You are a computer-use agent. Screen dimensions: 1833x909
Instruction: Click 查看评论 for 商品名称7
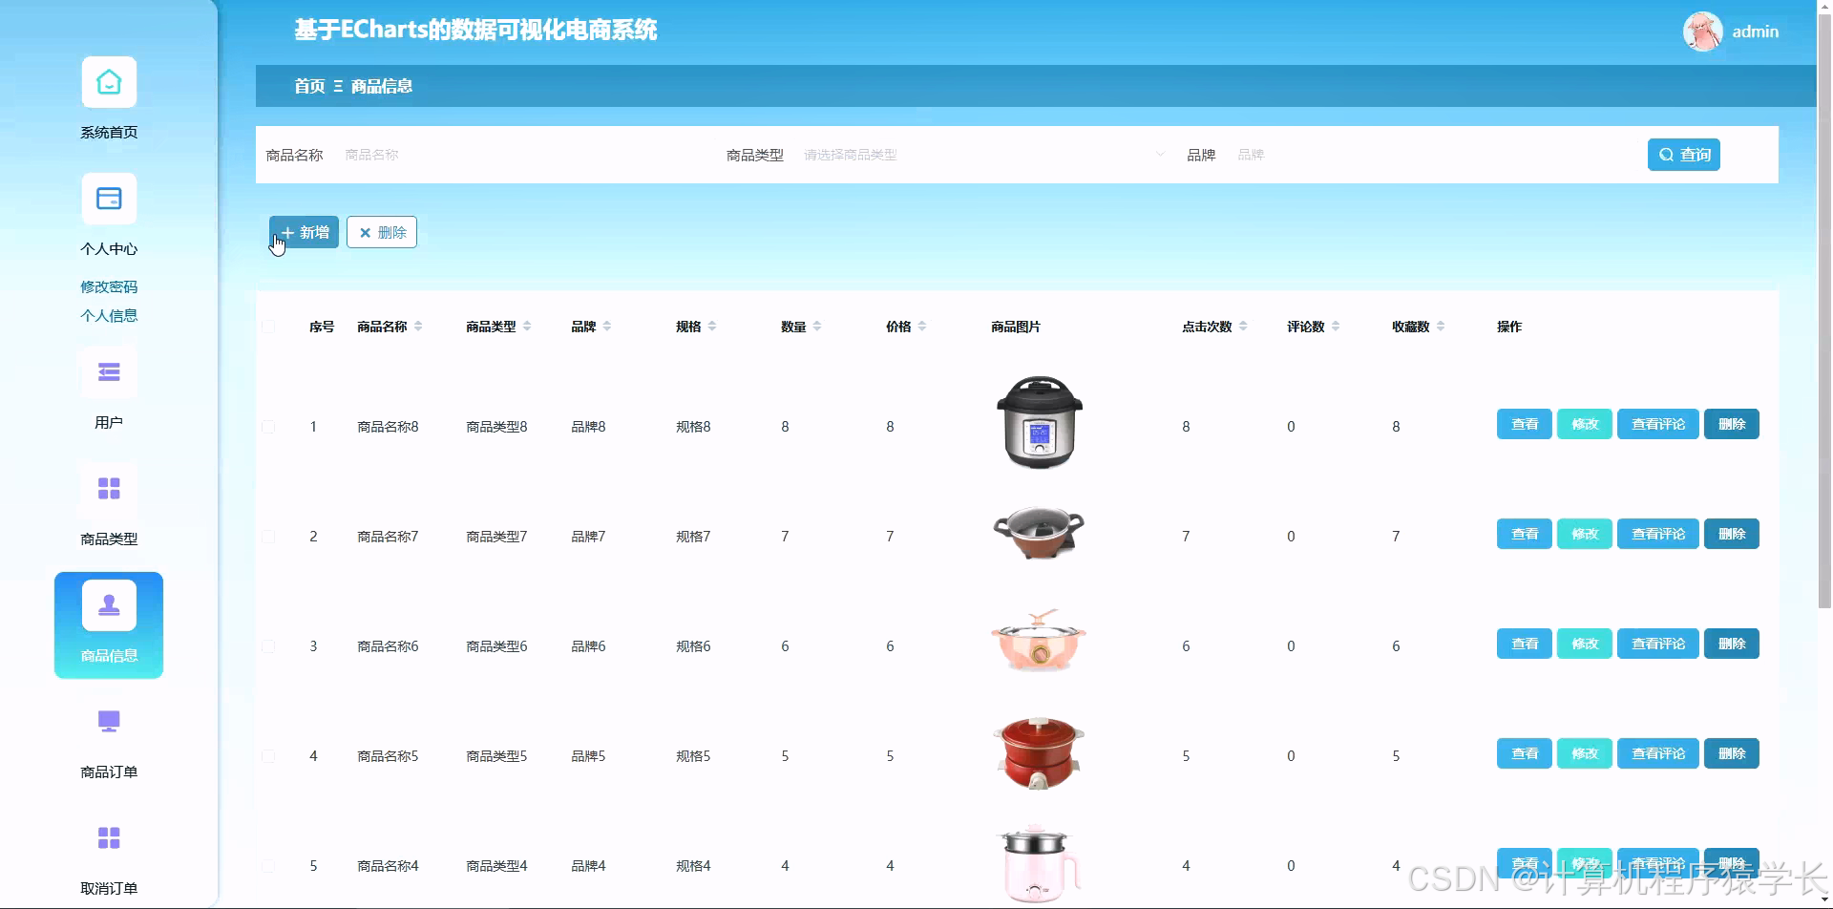[1658, 534]
